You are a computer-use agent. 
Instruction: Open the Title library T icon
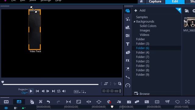[x=128, y=44]
